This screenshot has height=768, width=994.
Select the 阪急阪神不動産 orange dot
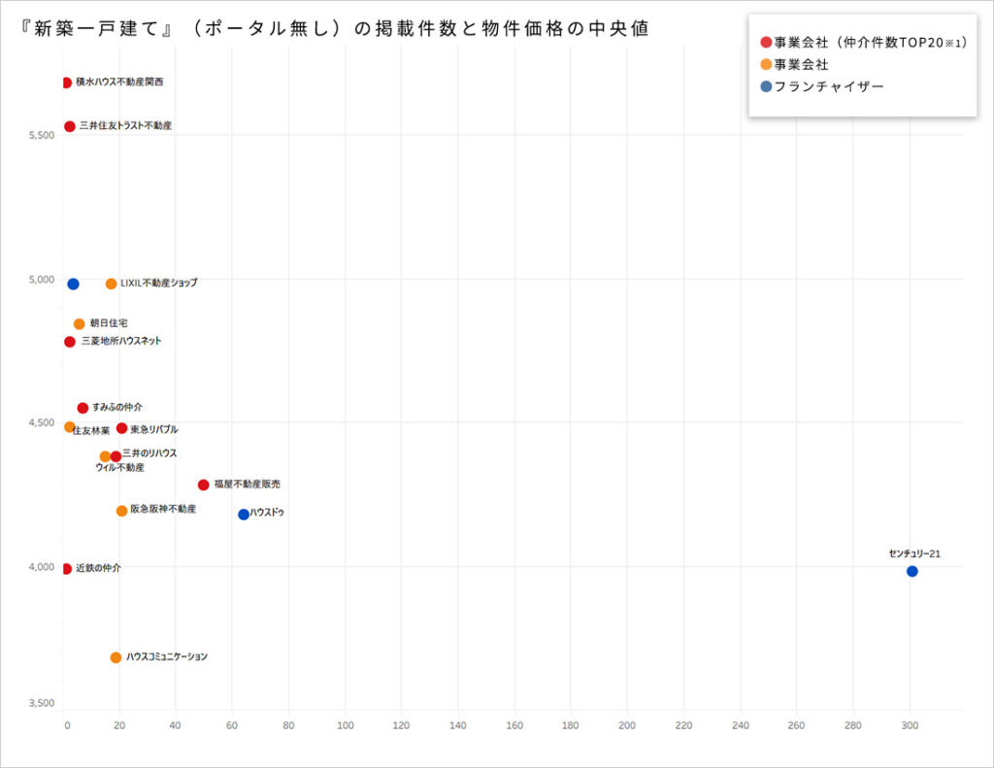(x=122, y=511)
